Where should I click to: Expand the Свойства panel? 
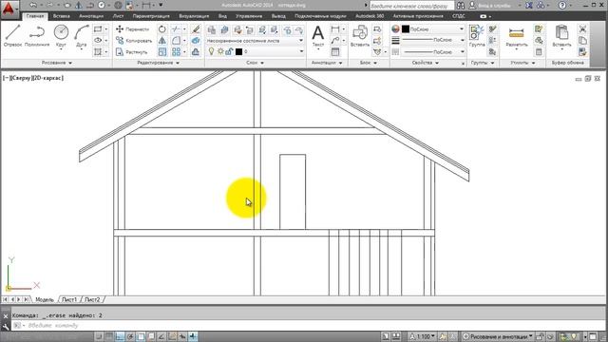coord(425,63)
